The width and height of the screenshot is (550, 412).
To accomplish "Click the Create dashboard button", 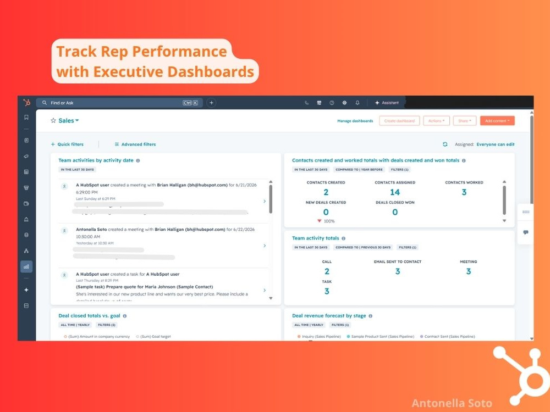I will [x=399, y=121].
